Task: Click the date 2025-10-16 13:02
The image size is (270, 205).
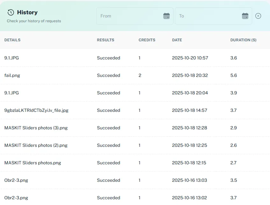Action: point(189,198)
